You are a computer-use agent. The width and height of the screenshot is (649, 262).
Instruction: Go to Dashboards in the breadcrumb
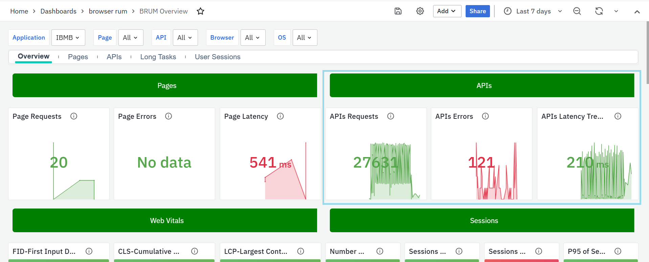click(x=58, y=11)
